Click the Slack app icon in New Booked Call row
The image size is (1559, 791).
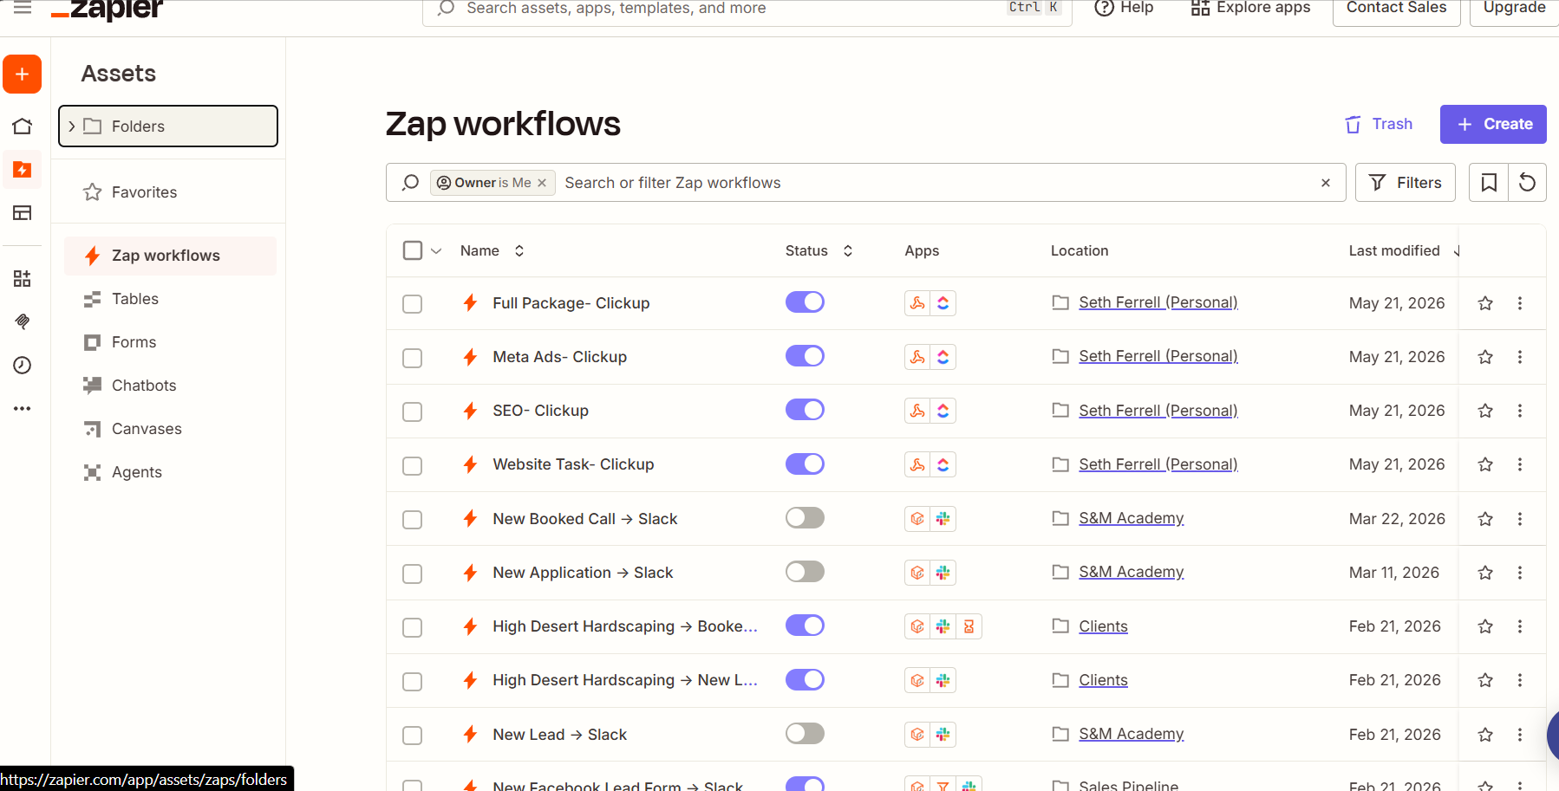[943, 519]
